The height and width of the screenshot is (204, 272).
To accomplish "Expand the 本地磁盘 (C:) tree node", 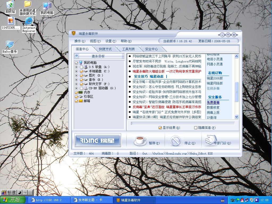I will (76, 71).
